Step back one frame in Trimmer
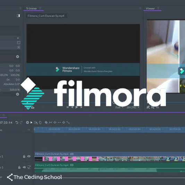Image resolution: width=185 pixels, height=185 pixels. 72,107
